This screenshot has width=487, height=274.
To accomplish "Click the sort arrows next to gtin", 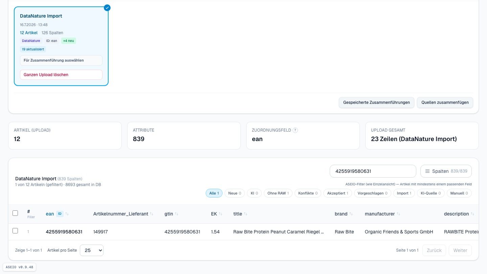I will tap(177, 214).
